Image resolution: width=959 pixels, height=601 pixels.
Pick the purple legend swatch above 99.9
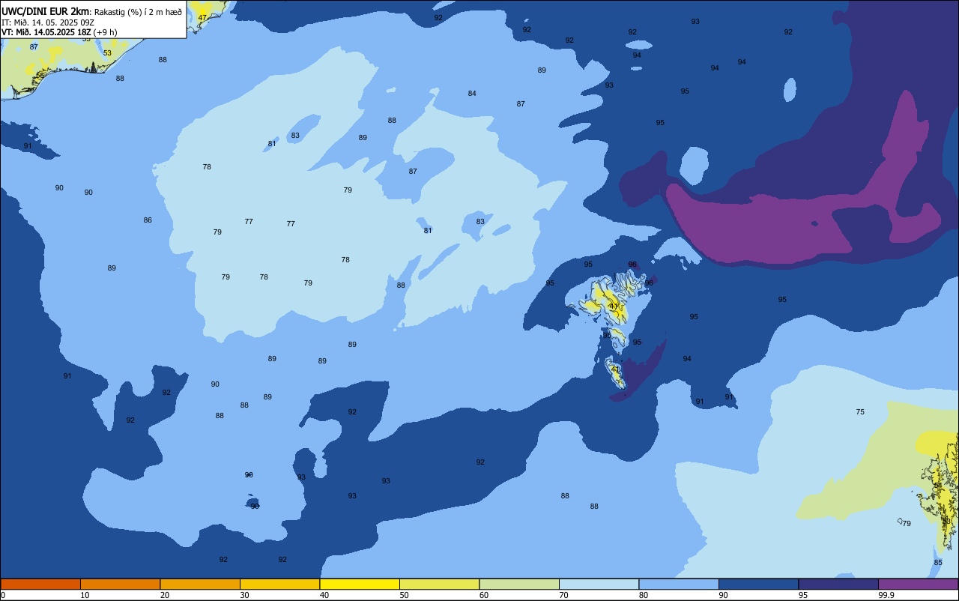(918, 584)
